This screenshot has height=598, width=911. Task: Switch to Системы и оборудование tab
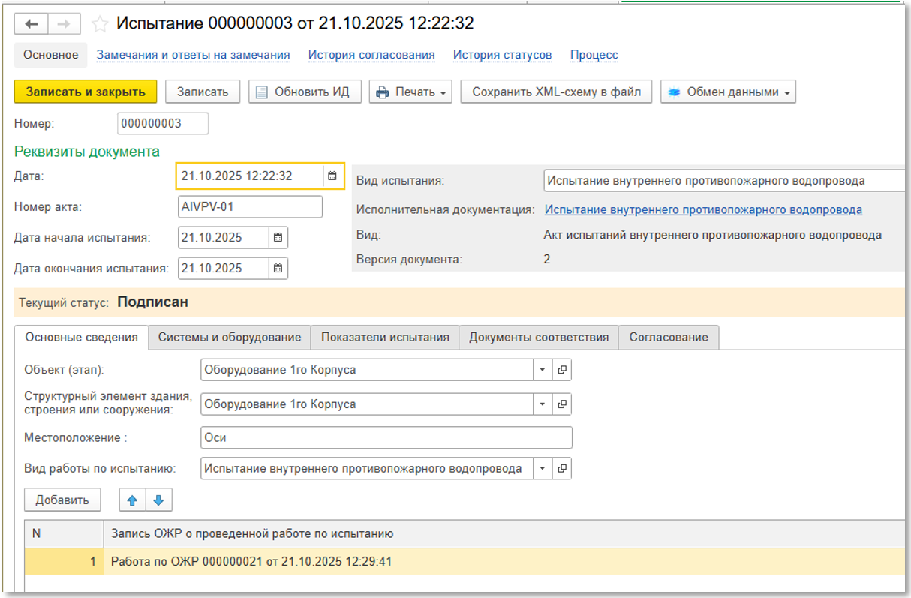[x=230, y=338]
